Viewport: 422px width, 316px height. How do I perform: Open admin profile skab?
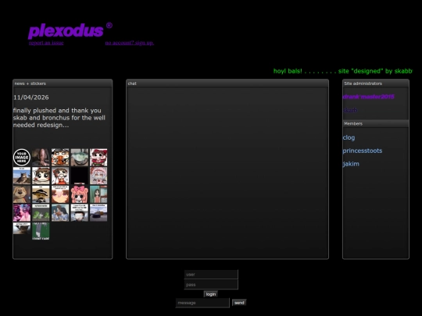coord(350,110)
